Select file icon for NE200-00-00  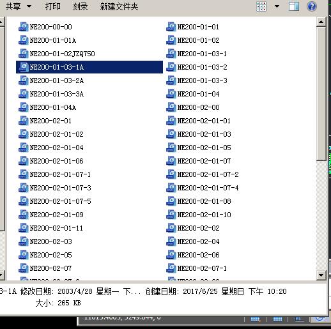point(24,27)
